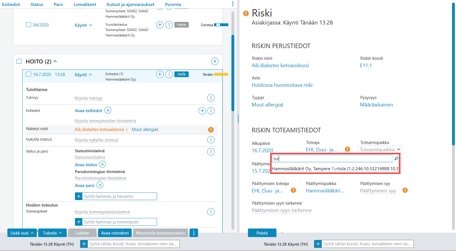
Task: Expand the Toteamispaikka dropdown
Action: click(380, 149)
